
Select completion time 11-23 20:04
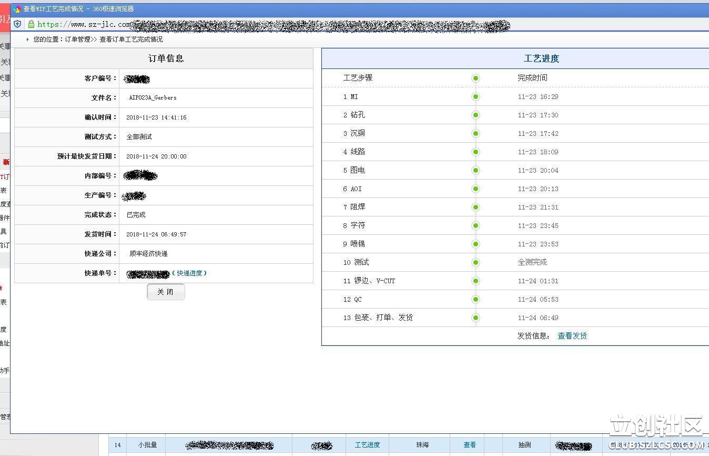point(538,171)
